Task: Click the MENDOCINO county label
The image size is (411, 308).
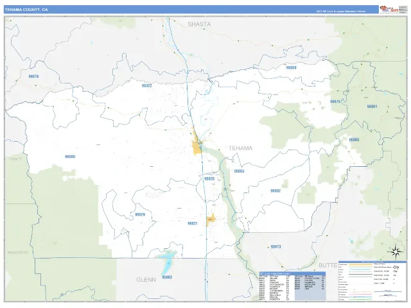Action: (18, 252)
